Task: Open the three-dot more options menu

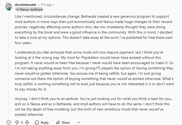Action: click(79, 122)
